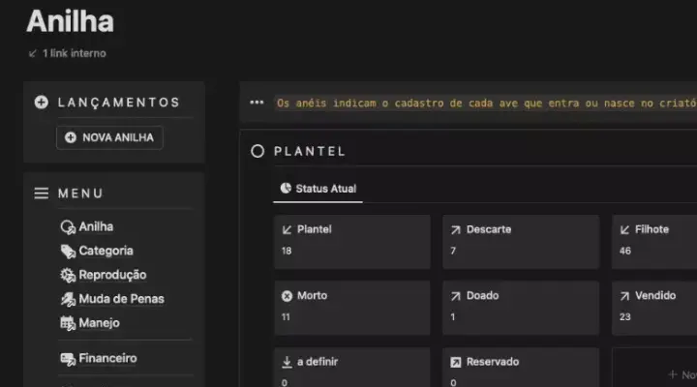Screen dimensions: 697x387
Task: Switch to the Status Atual tab
Action: [318, 188]
